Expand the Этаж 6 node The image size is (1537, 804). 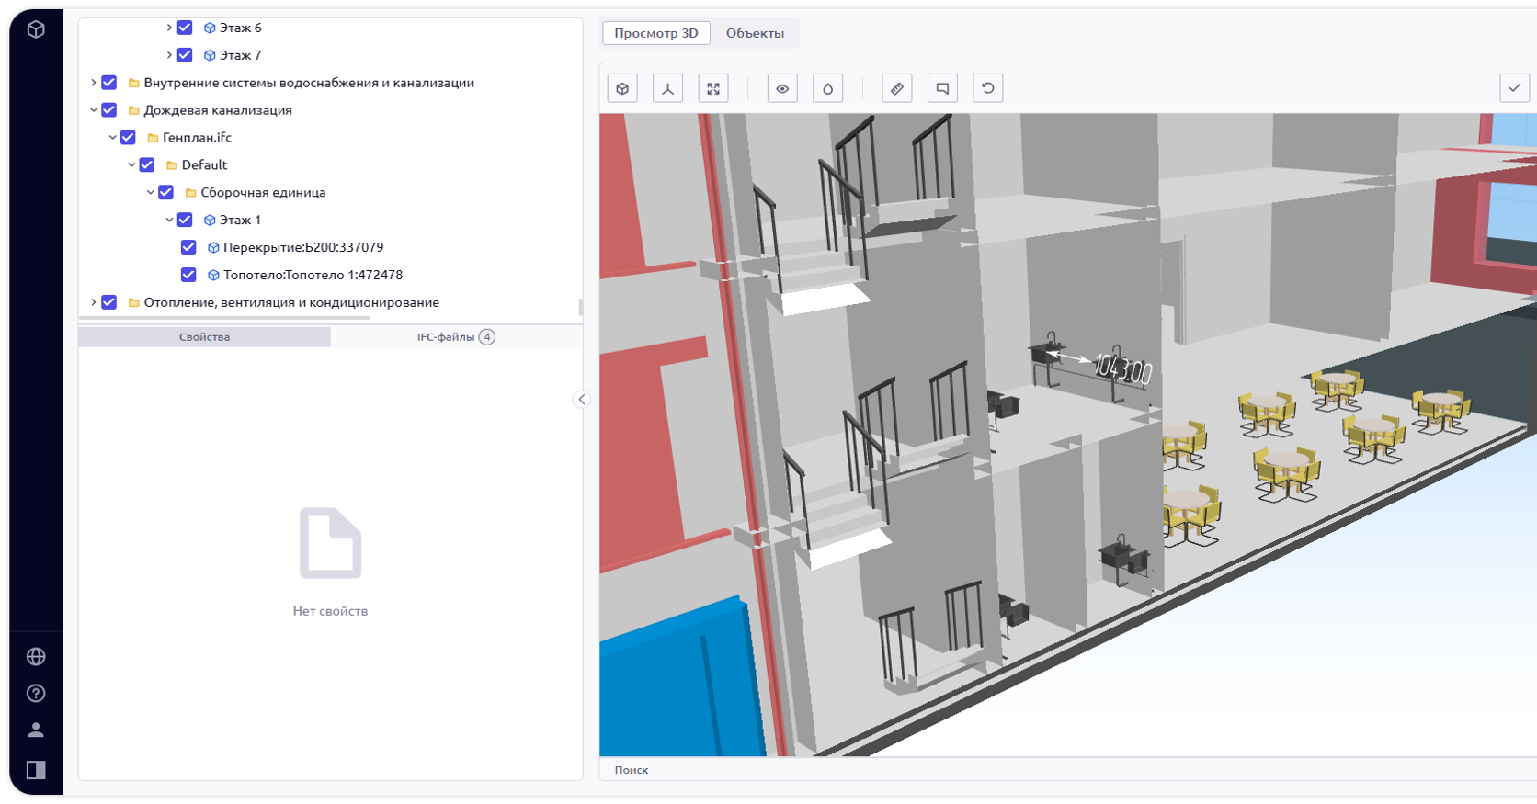[x=169, y=28]
